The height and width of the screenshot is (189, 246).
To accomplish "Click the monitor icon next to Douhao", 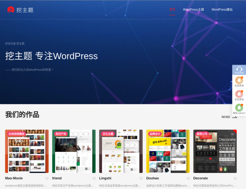I will [188, 178].
